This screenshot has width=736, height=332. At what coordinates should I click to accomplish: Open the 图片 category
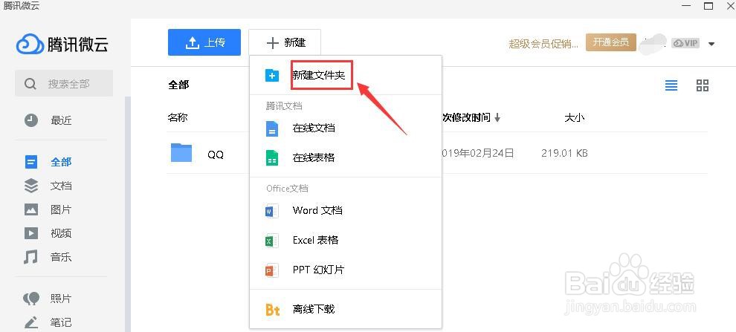click(61, 209)
